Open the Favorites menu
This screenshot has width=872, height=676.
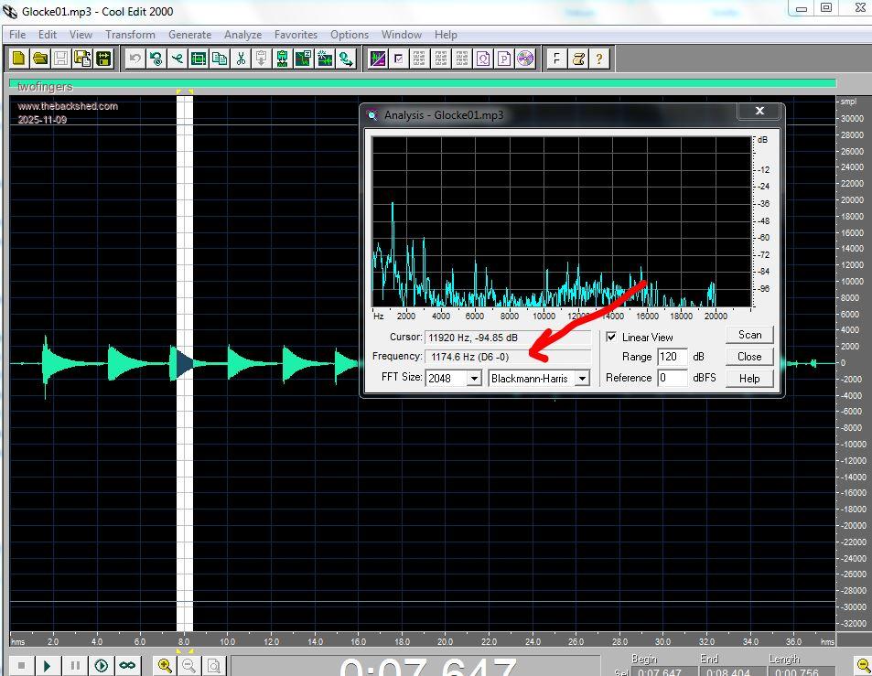tap(296, 35)
